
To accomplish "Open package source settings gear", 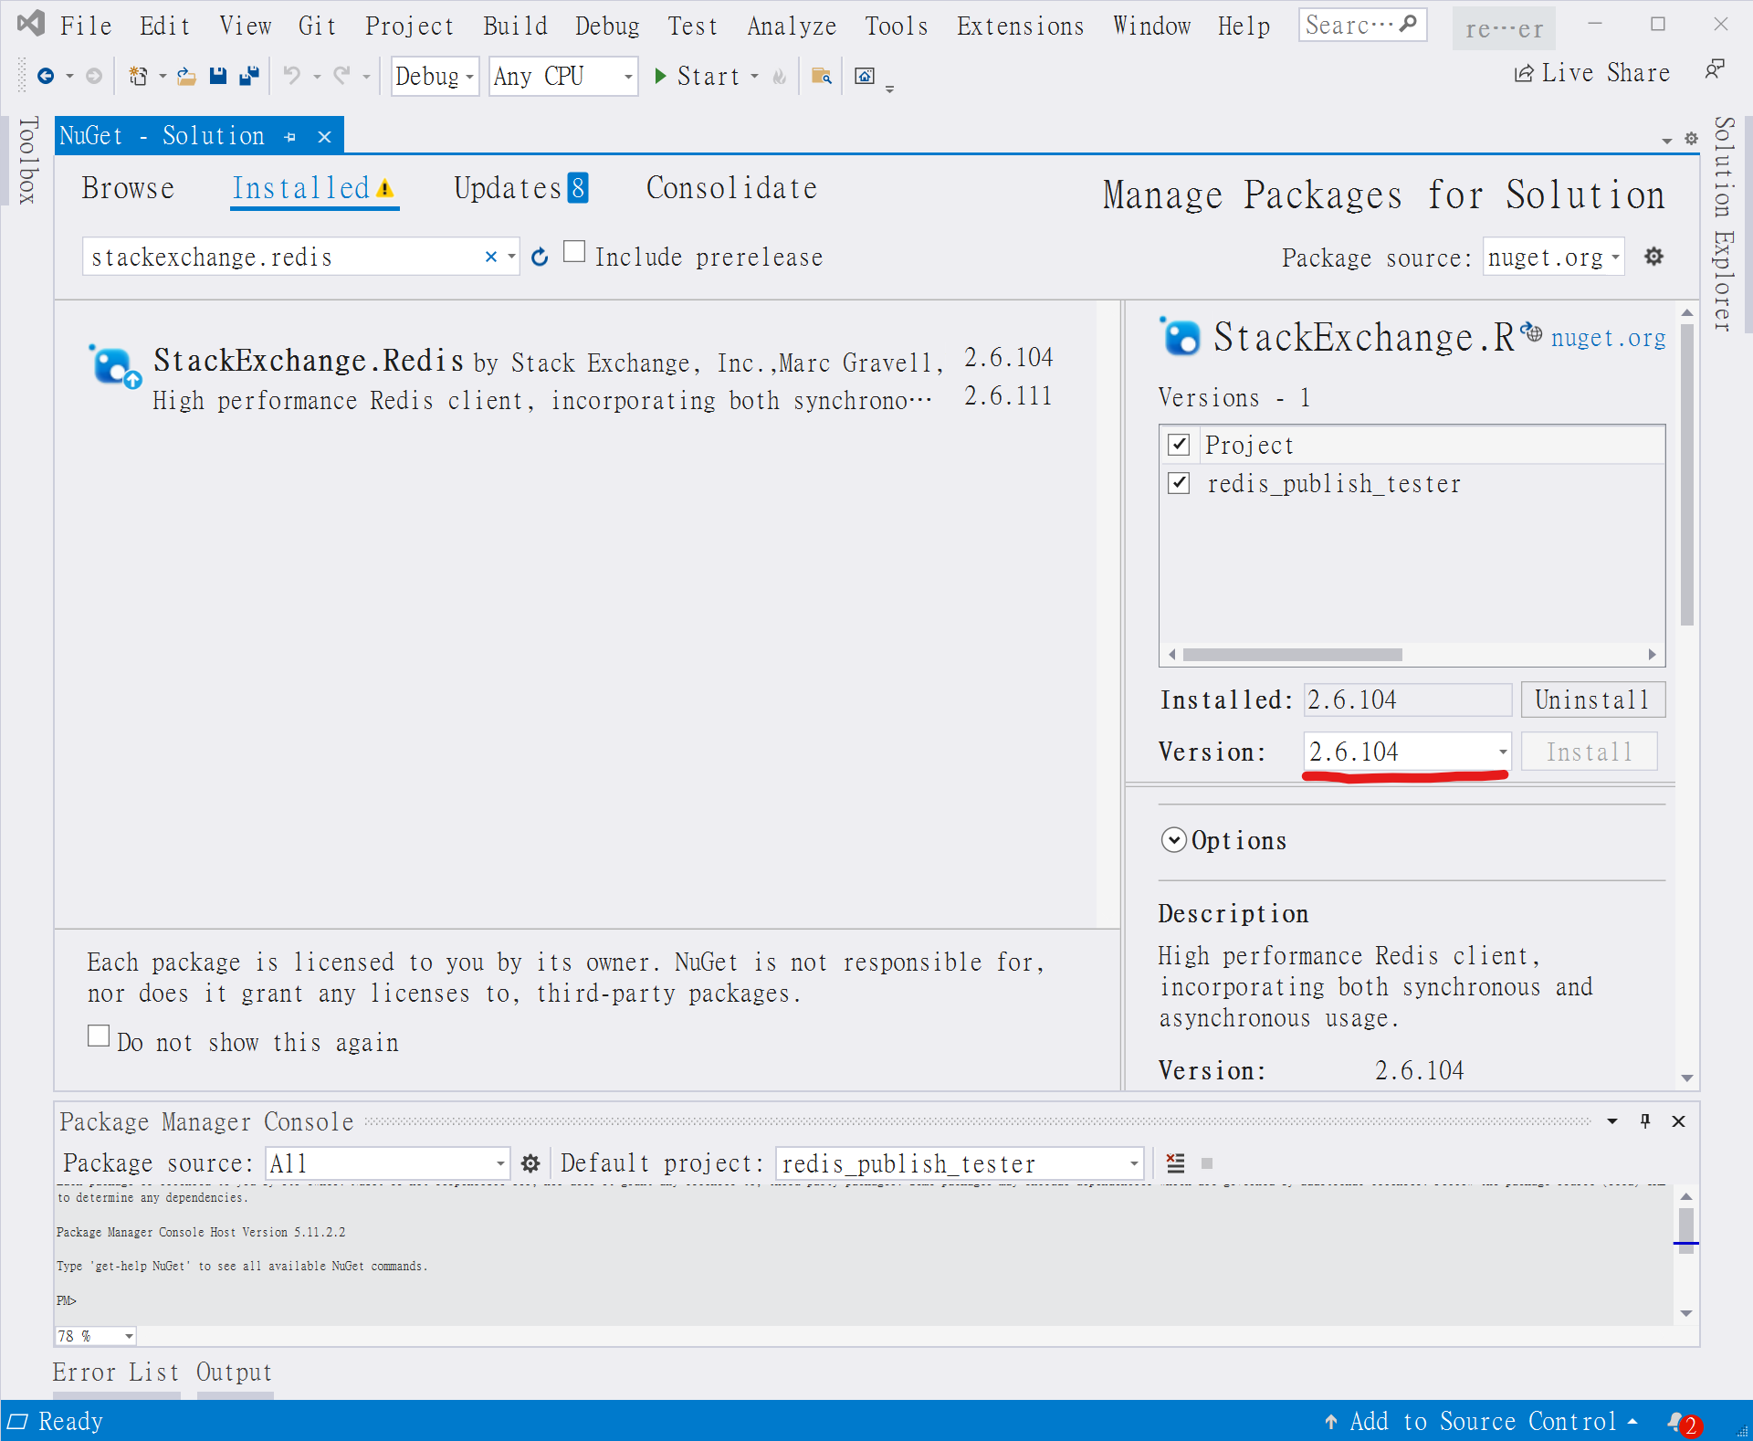I will pyautogui.click(x=1653, y=258).
